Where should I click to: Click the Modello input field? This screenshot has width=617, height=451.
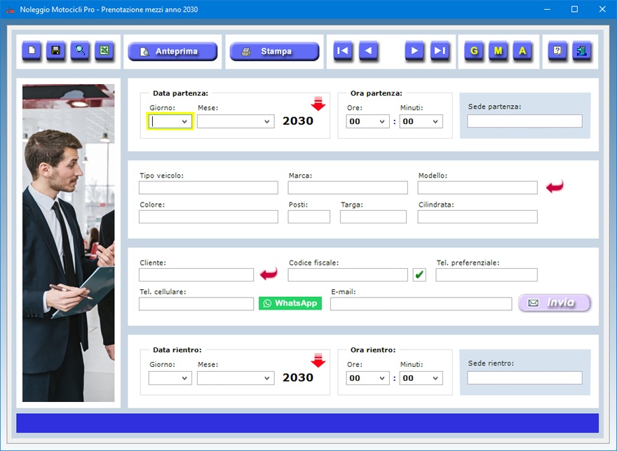[477, 188]
